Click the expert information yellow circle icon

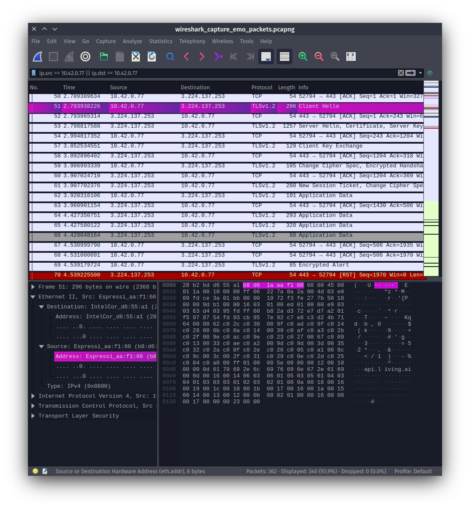(35, 471)
